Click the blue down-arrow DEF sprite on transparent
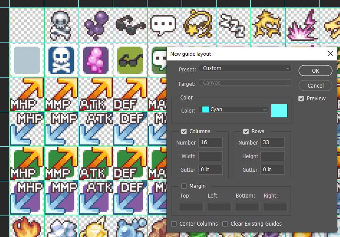The width and height of the screenshot is (340, 237). [130, 129]
